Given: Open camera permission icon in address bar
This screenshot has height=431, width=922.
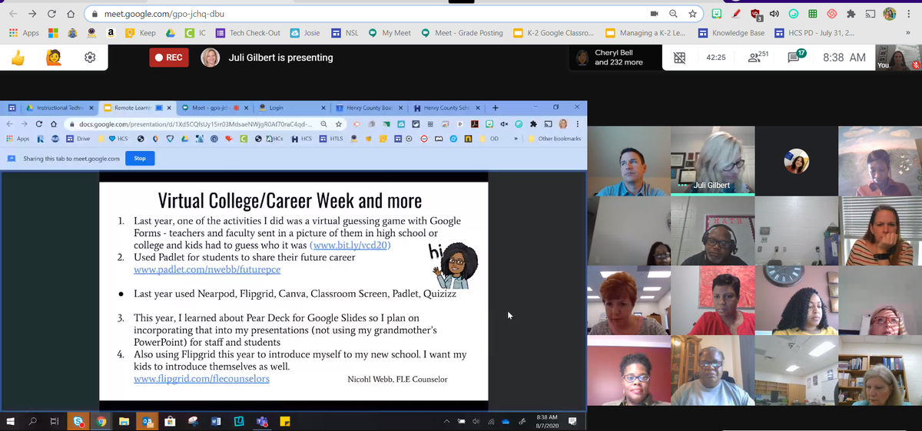Looking at the screenshot, I should pos(655,14).
